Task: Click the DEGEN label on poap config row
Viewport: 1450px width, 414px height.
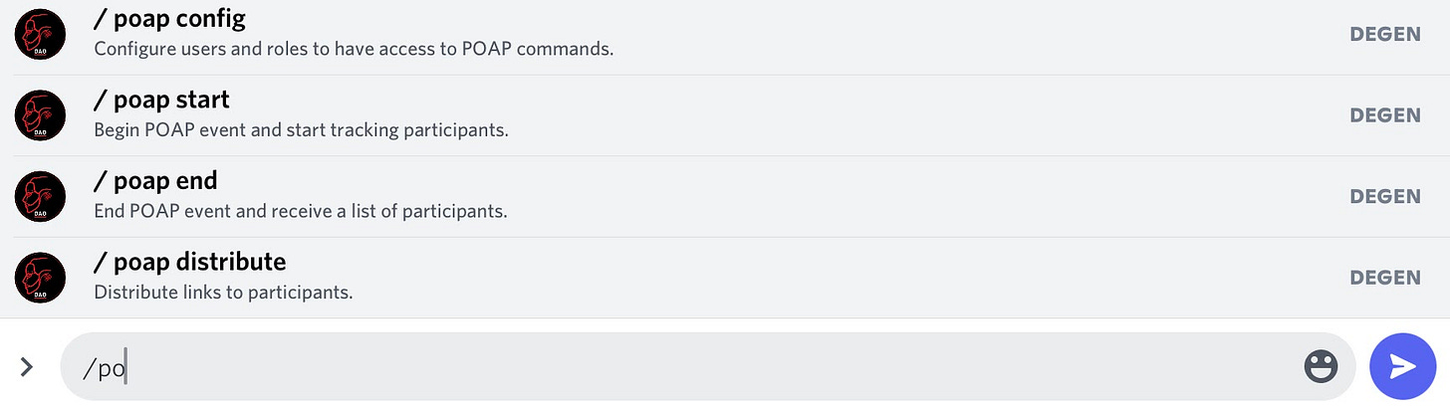Action: coord(1384,34)
